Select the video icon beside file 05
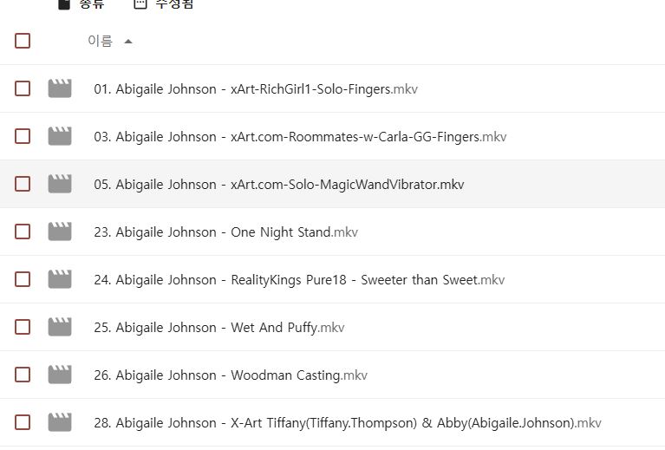Screen dimensions: 665x450 [x=60, y=184]
